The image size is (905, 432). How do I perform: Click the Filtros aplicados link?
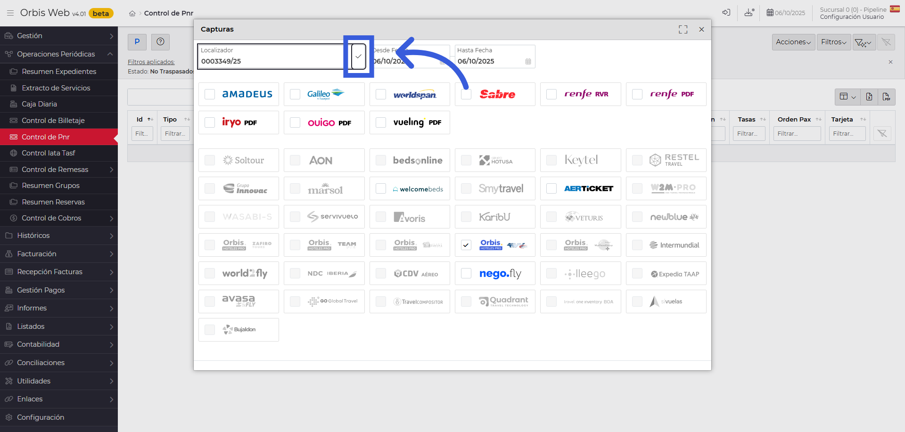(x=151, y=62)
